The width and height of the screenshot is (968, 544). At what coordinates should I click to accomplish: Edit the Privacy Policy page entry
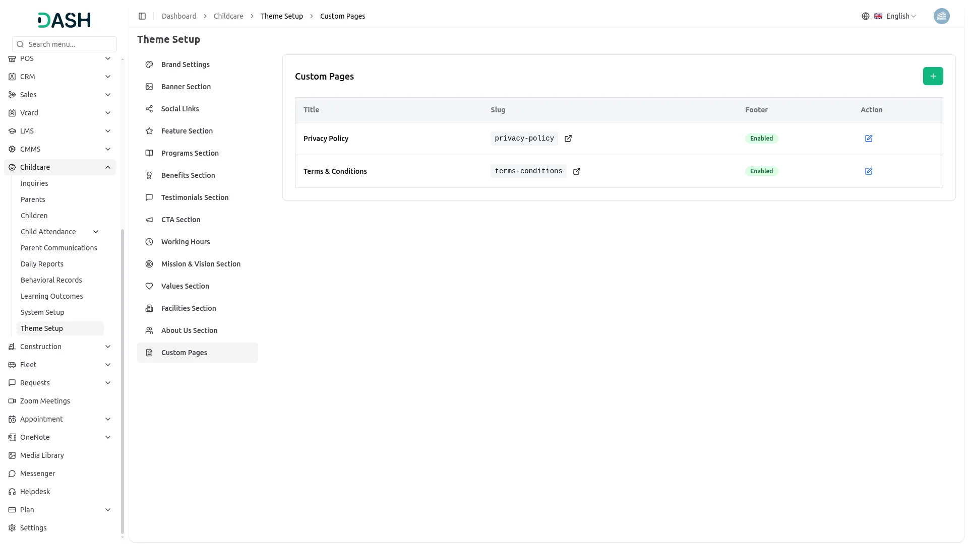(868, 139)
